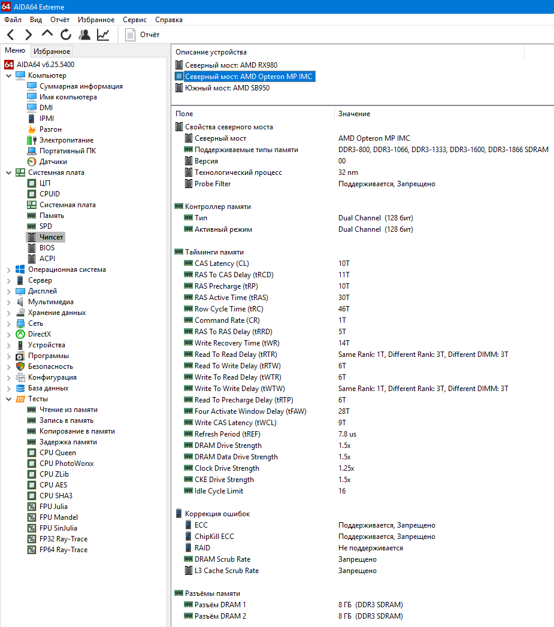
Task: Expand the Дисплей tree node
Action: [8, 292]
